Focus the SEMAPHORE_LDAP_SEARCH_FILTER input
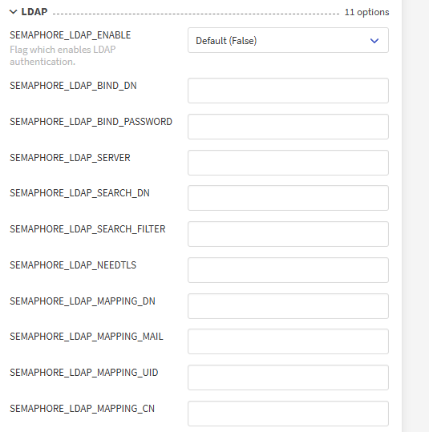The height and width of the screenshot is (432, 429). coord(288,234)
